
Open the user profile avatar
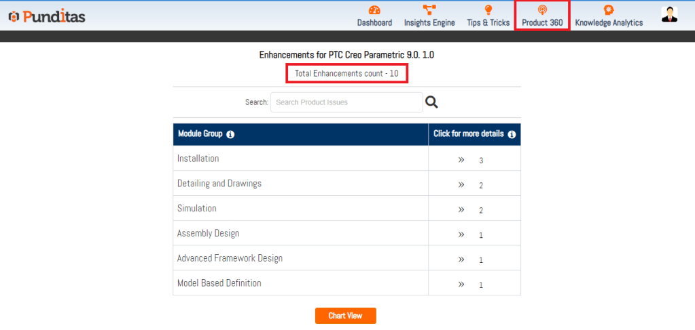(669, 14)
